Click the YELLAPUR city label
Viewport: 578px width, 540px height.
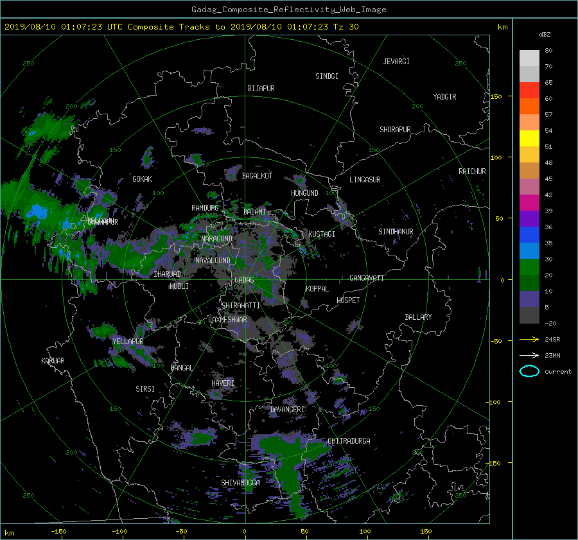click(x=128, y=342)
